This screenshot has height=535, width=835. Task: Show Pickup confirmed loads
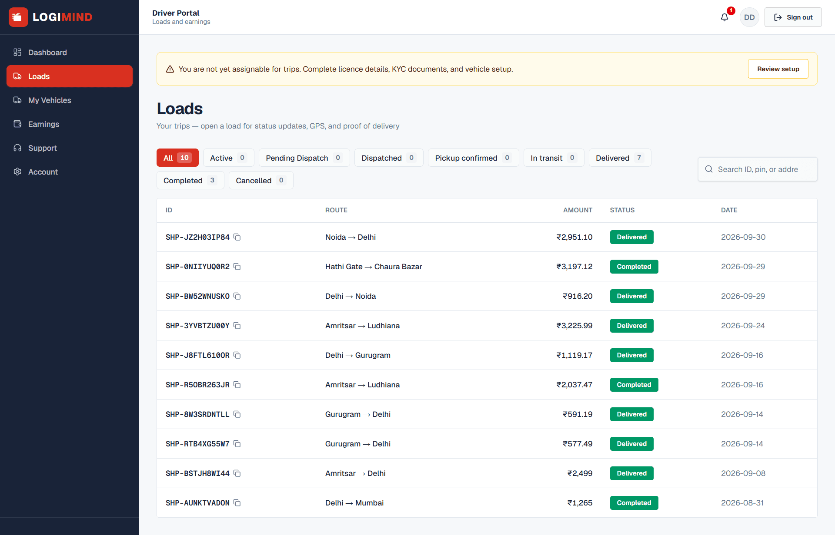[473, 158]
